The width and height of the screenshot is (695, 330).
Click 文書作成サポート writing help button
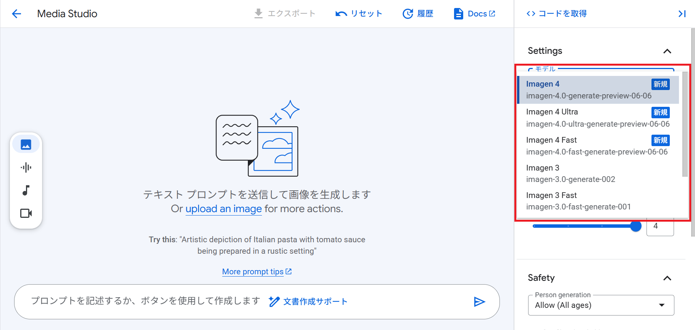(308, 302)
